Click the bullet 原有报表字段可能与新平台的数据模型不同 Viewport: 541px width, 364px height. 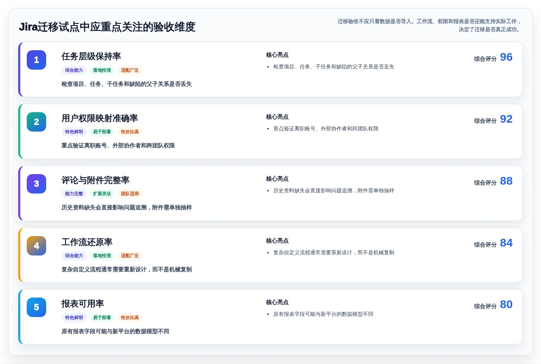pos(323,314)
